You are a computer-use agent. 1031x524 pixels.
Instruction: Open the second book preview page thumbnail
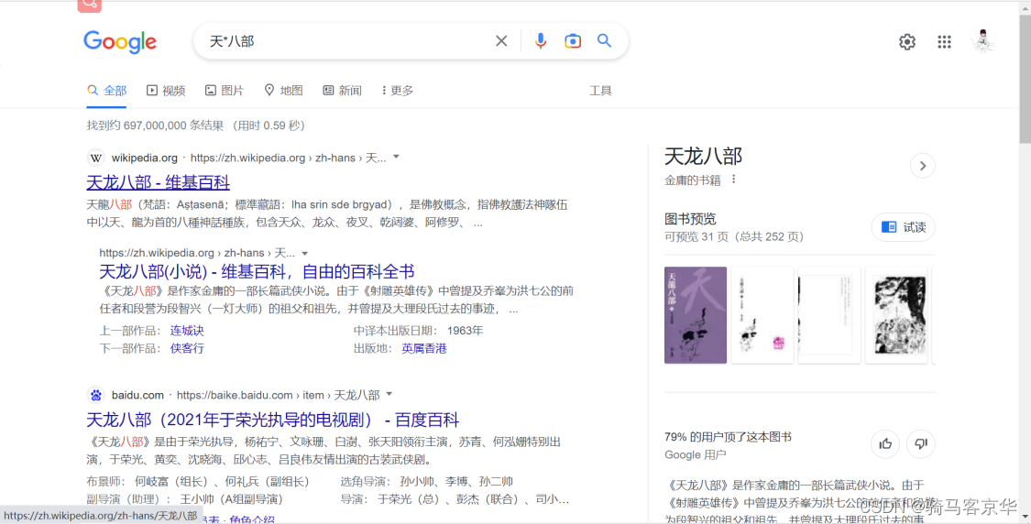pyautogui.click(x=762, y=315)
